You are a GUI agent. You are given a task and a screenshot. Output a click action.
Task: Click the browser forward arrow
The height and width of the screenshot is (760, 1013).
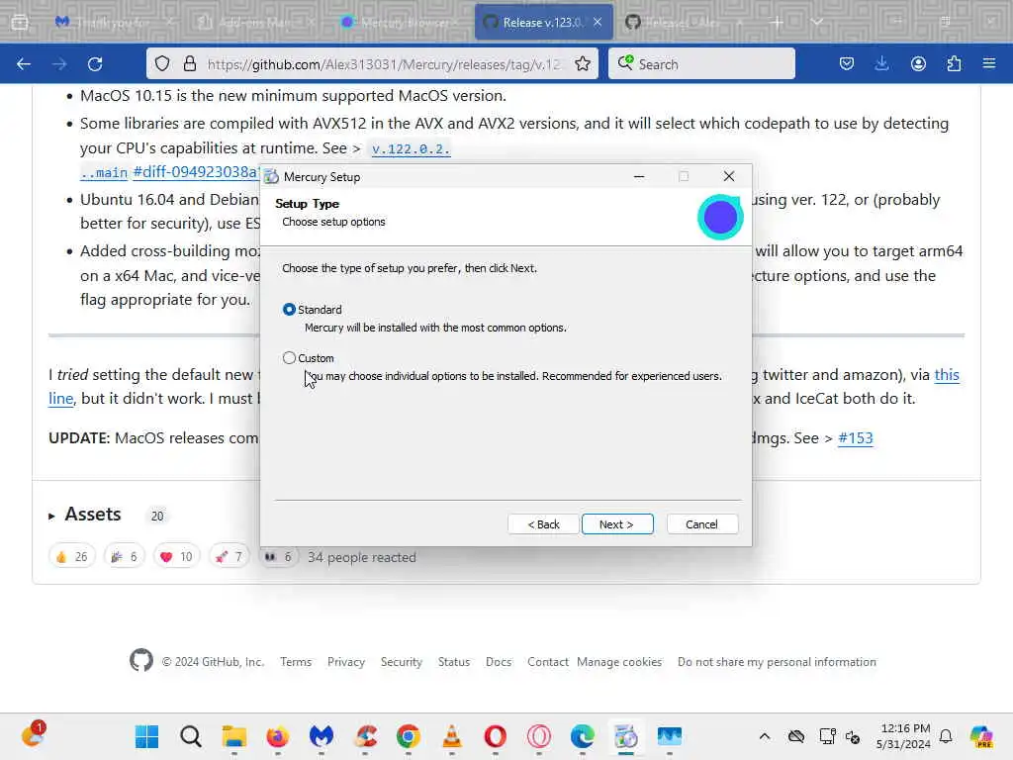point(59,64)
